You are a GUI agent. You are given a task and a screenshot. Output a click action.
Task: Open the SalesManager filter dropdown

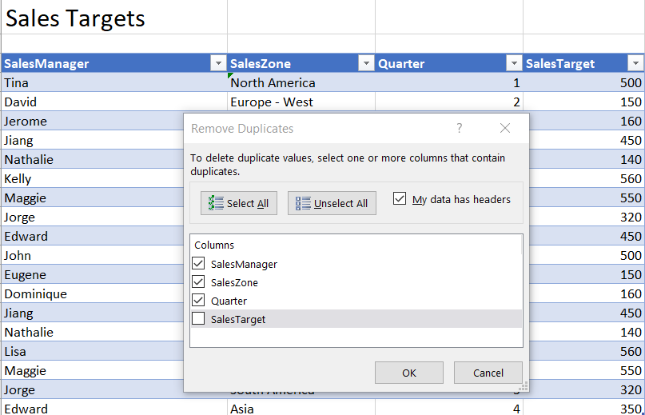click(218, 63)
